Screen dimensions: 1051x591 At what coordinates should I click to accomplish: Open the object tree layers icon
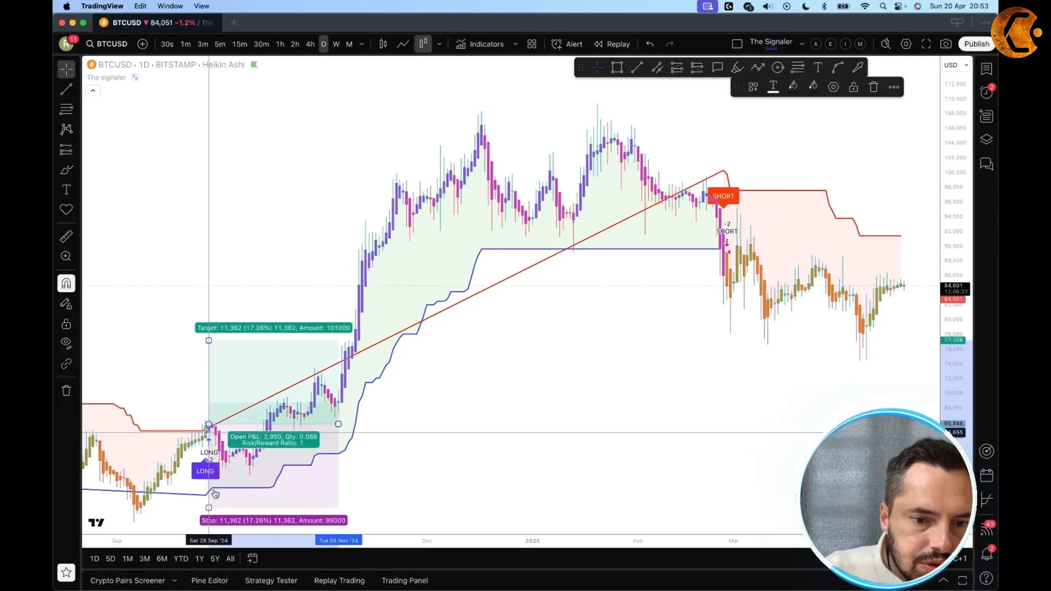point(986,140)
